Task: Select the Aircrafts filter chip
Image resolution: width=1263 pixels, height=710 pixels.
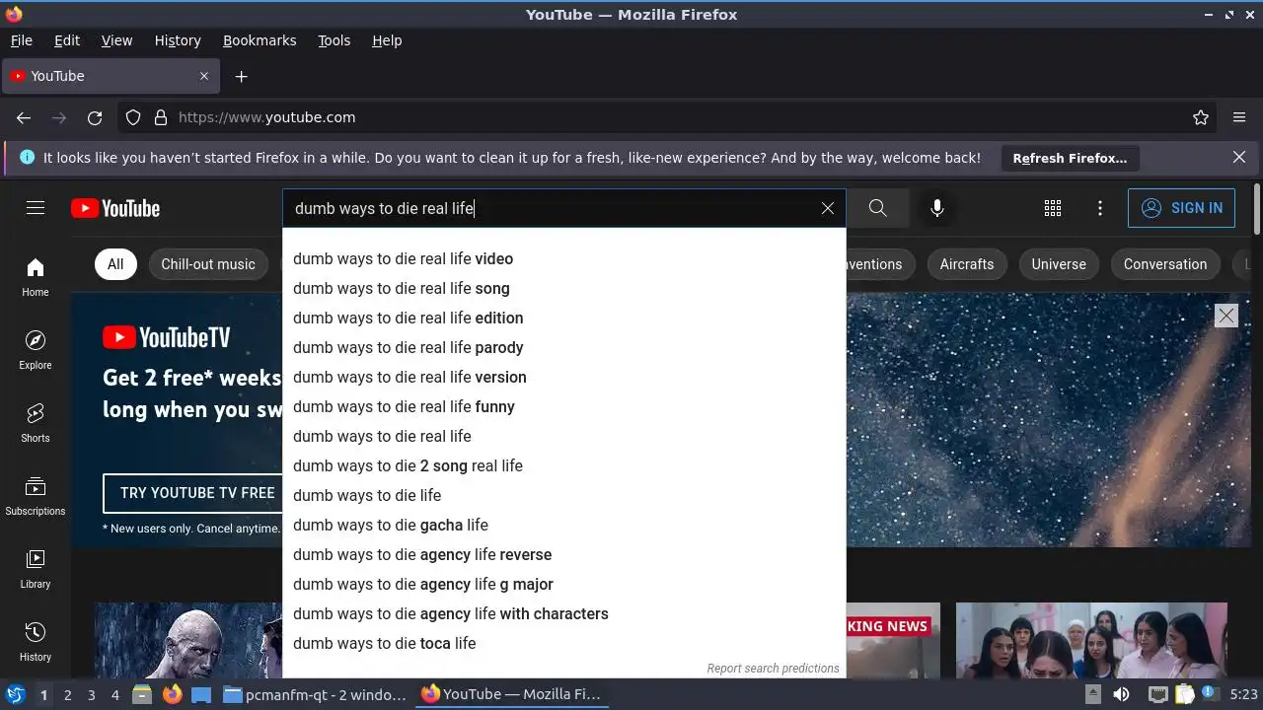Action: point(967,264)
